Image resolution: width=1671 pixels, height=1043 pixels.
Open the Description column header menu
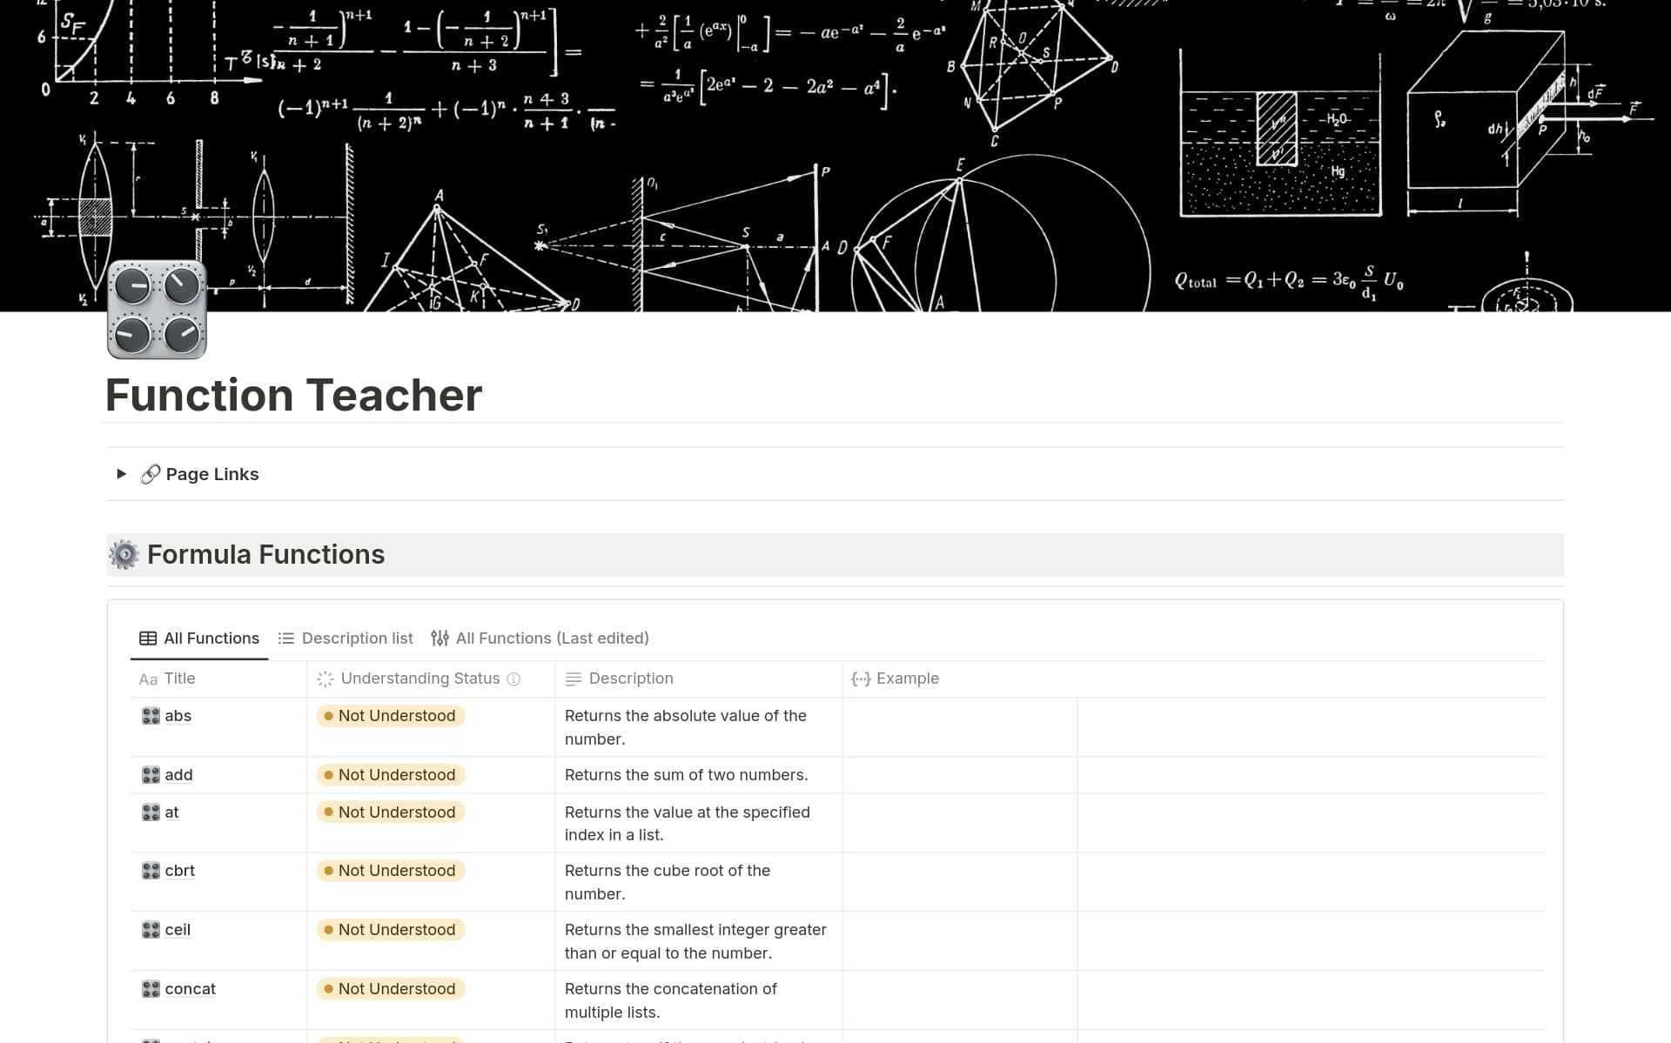click(x=629, y=679)
